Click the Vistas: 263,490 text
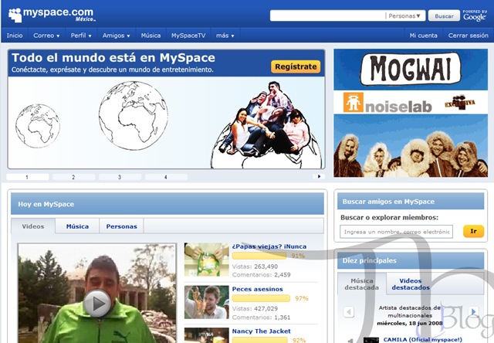Image resolution: width=494 pixels, height=343 pixels. 255,267
